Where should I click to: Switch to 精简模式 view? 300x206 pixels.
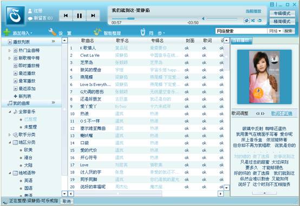282,21
